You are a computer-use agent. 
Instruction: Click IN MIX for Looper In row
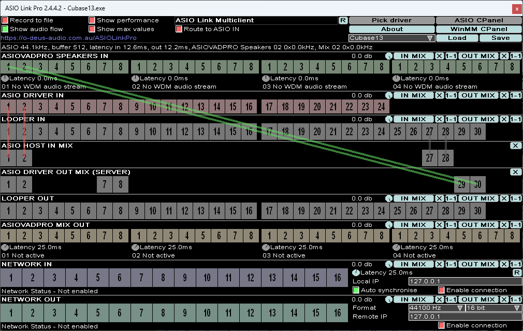(x=414, y=119)
